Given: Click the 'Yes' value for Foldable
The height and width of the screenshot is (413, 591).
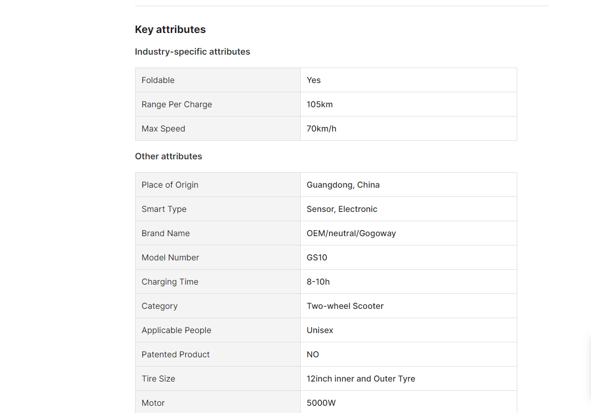Looking at the screenshot, I should 314,80.
